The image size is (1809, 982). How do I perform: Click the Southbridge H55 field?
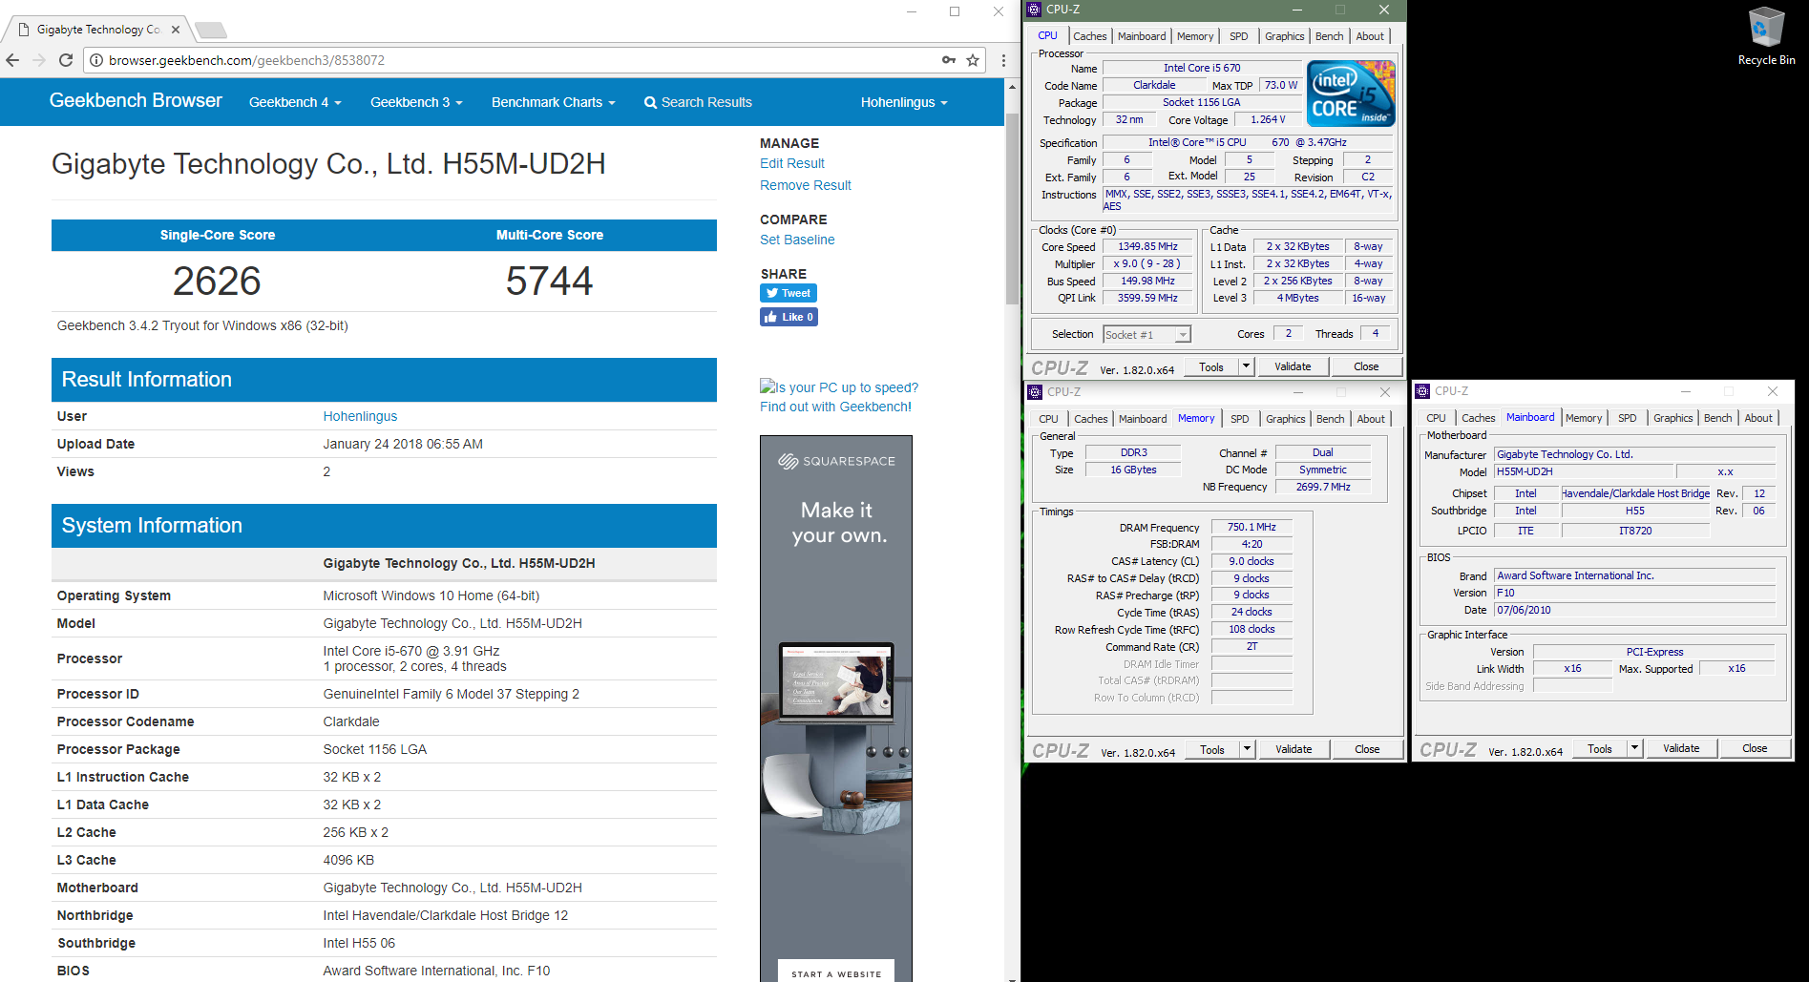pyautogui.click(x=1634, y=511)
